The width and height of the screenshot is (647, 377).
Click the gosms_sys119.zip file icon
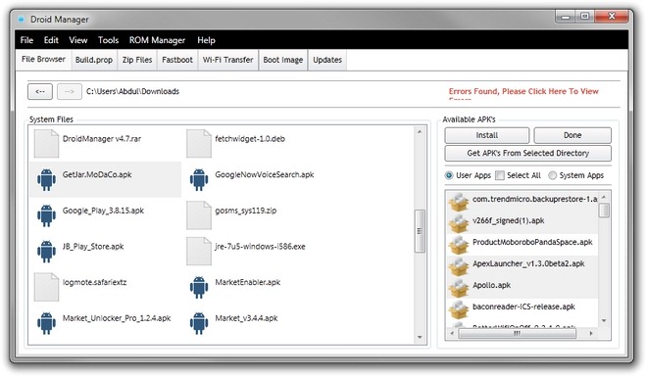[x=199, y=215]
